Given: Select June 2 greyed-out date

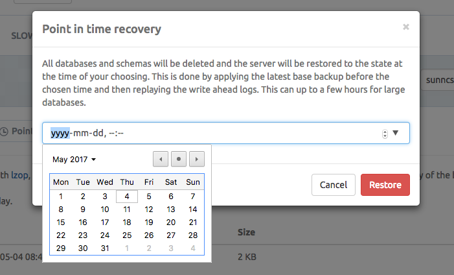Looking at the screenshot, I should 149,248.
